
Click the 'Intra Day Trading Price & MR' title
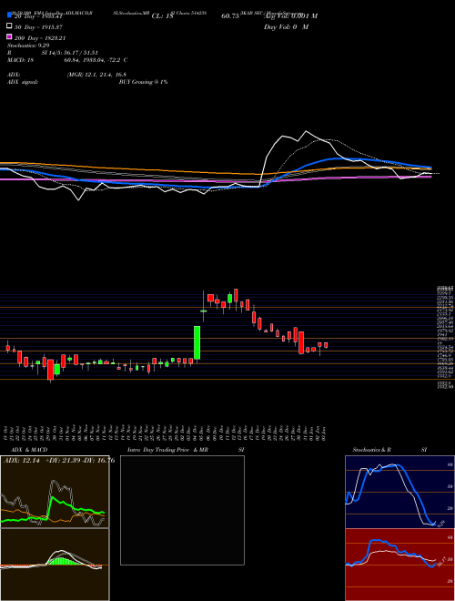[x=167, y=450]
